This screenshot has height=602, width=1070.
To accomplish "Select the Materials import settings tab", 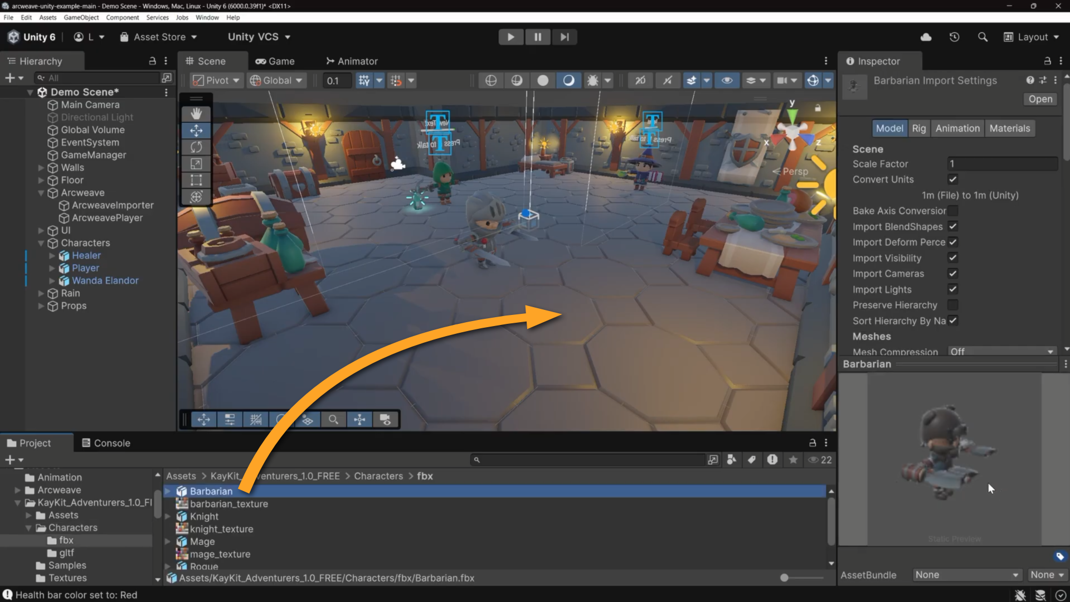I will [1009, 128].
